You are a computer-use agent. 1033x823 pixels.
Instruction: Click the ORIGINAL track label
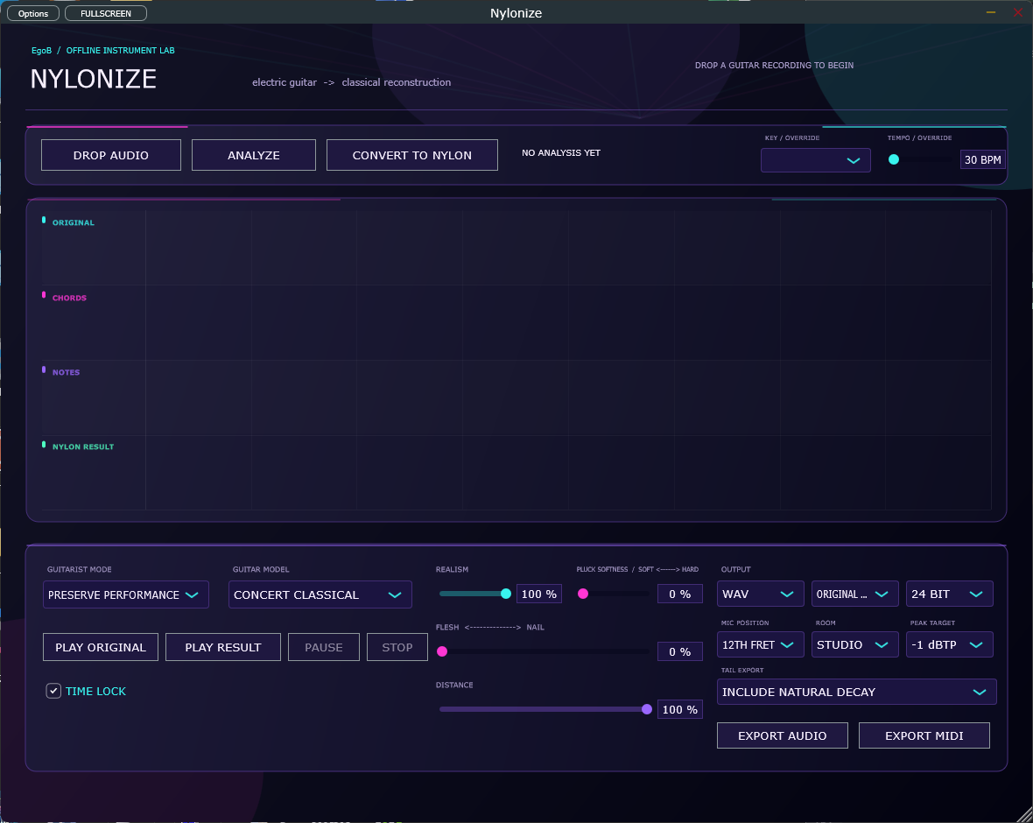pos(74,222)
